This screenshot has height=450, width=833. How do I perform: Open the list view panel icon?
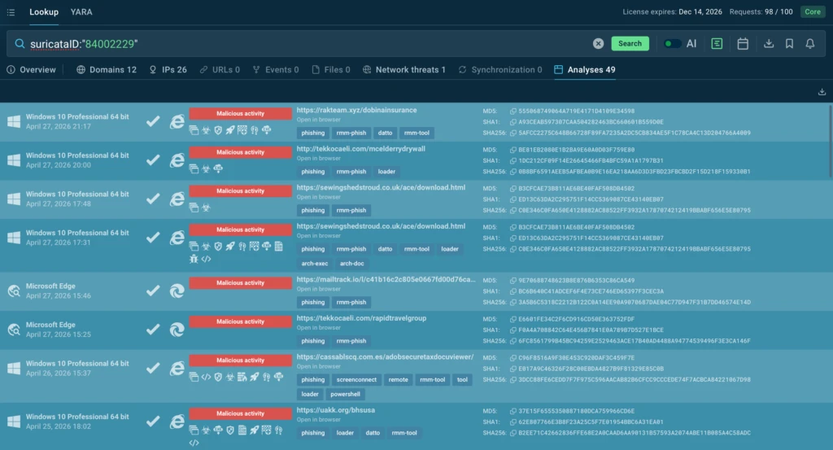[x=717, y=44]
